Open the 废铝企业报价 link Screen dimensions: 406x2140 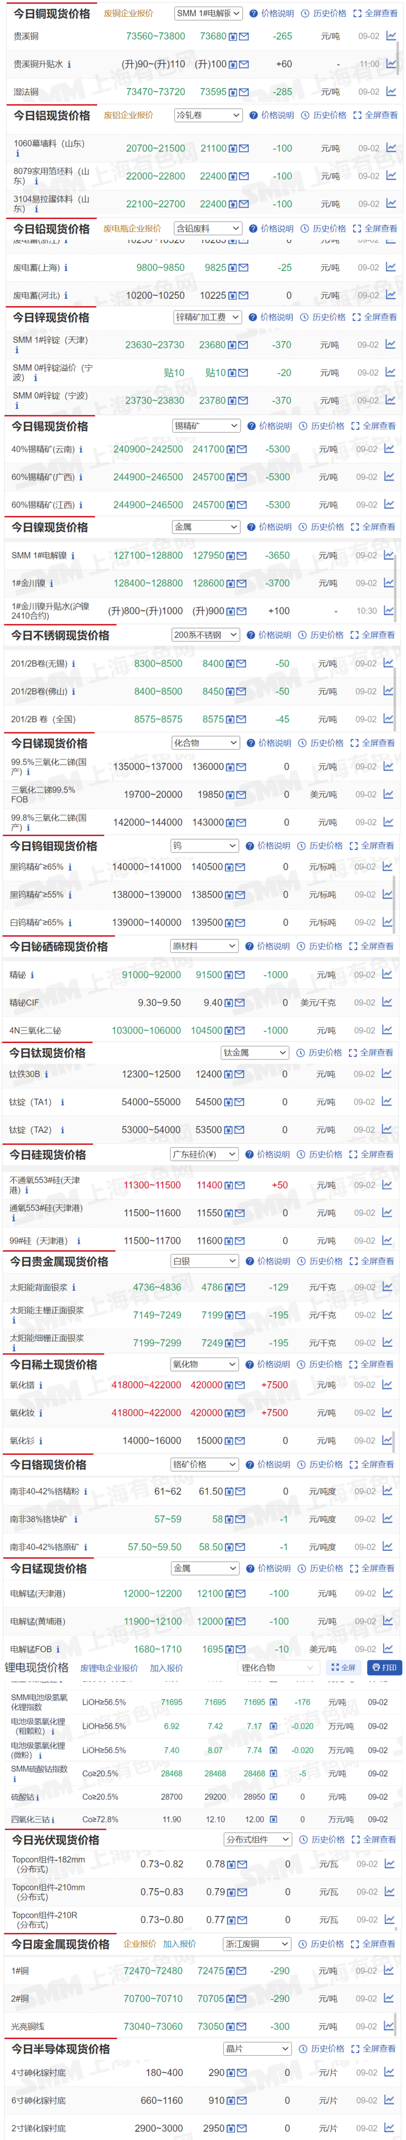point(128,115)
